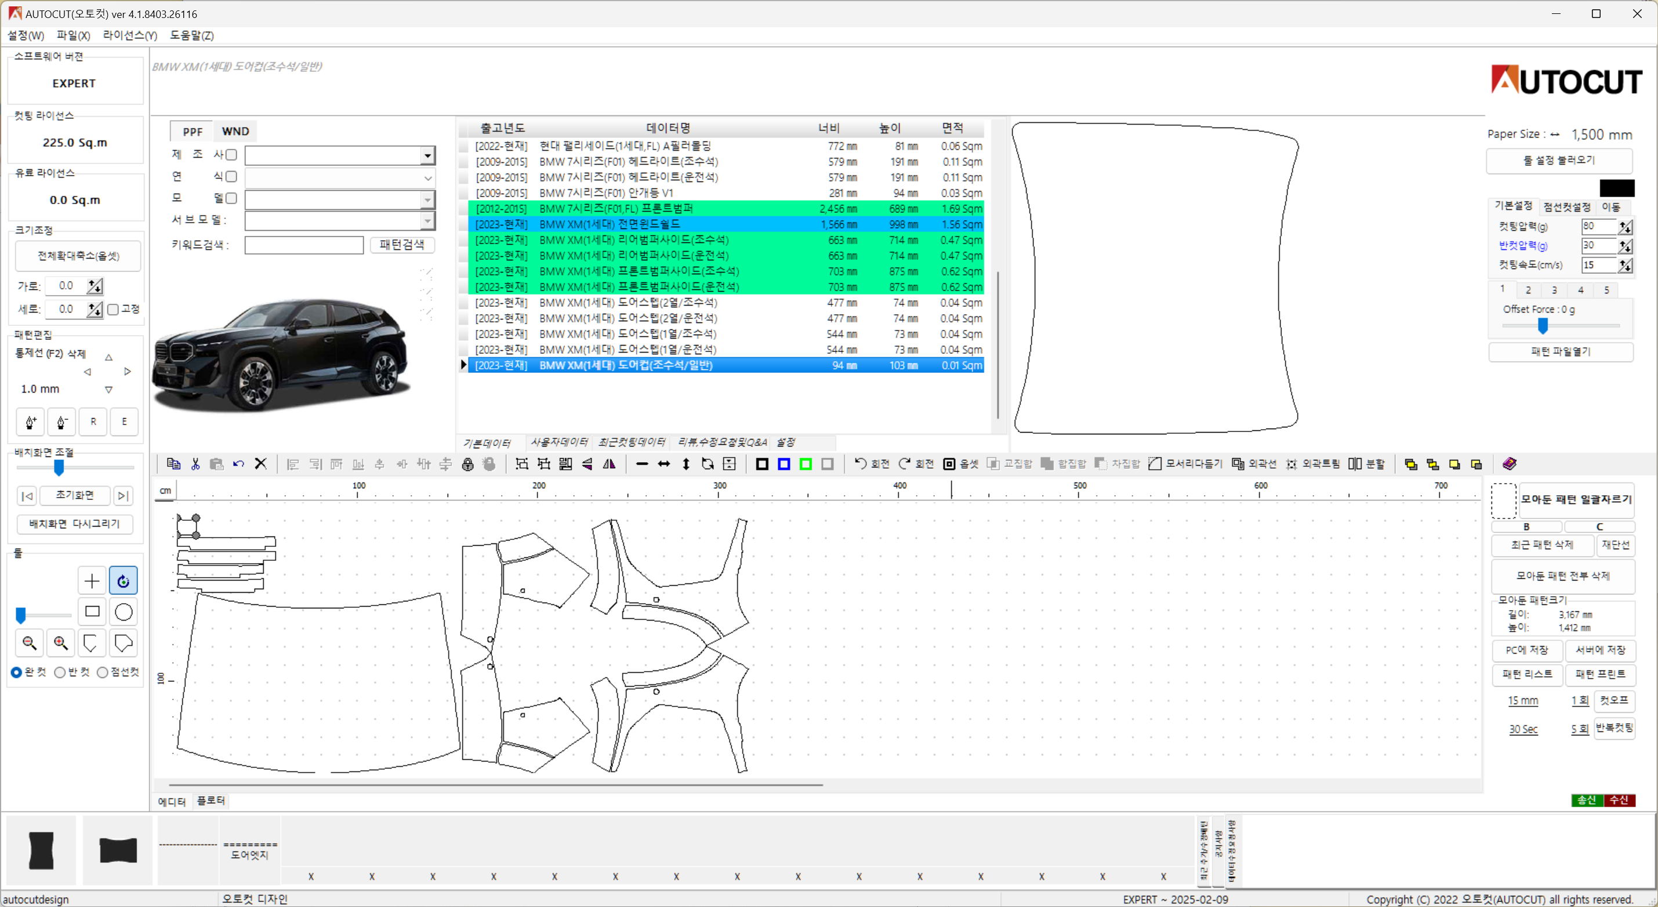
Task: Select the 점선컷 radio button
Action: (102, 672)
